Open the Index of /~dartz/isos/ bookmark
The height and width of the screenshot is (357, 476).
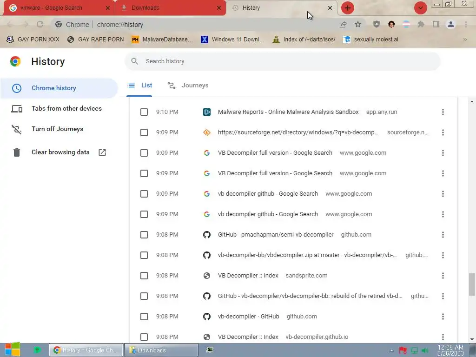pos(304,40)
